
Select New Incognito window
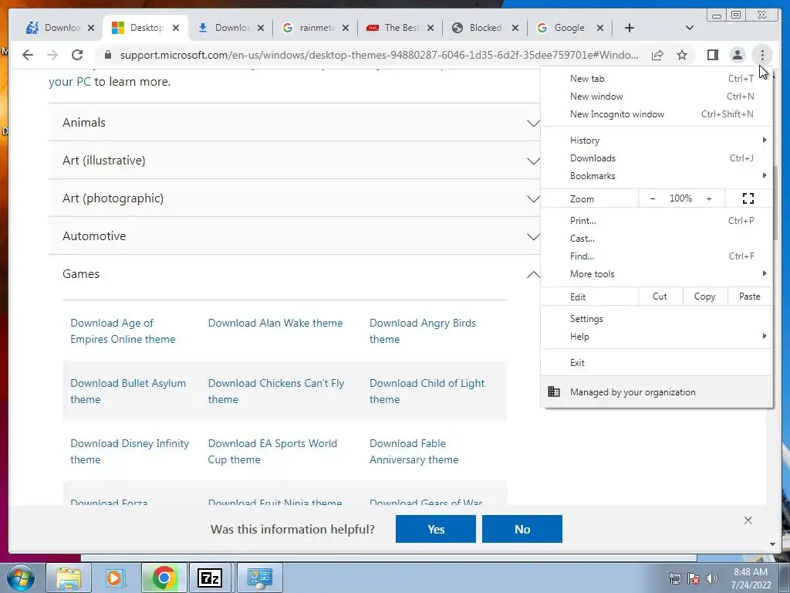tap(657, 114)
